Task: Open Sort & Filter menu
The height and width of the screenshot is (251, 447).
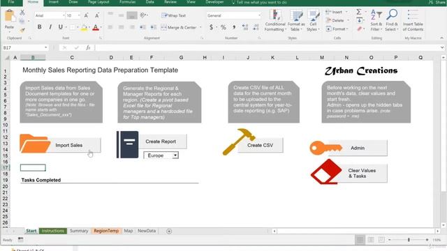Action: [376, 20]
